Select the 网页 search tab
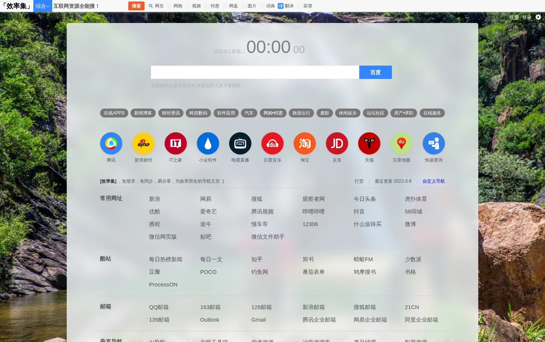Image resolution: width=545 pixels, height=342 pixels. [156, 6]
